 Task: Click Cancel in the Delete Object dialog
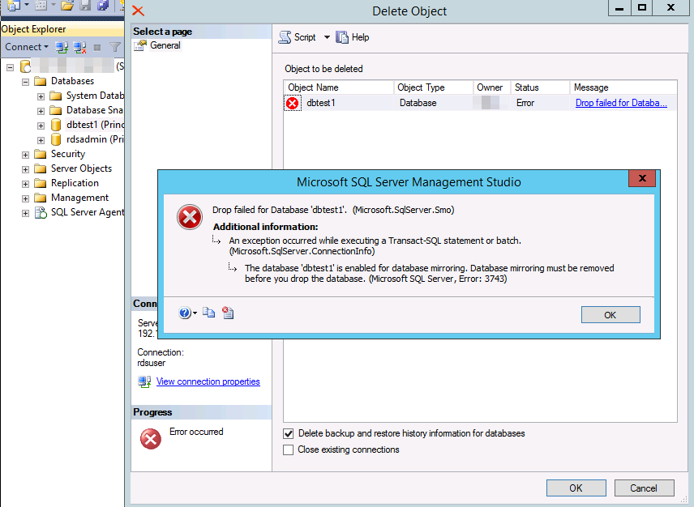[644, 488]
